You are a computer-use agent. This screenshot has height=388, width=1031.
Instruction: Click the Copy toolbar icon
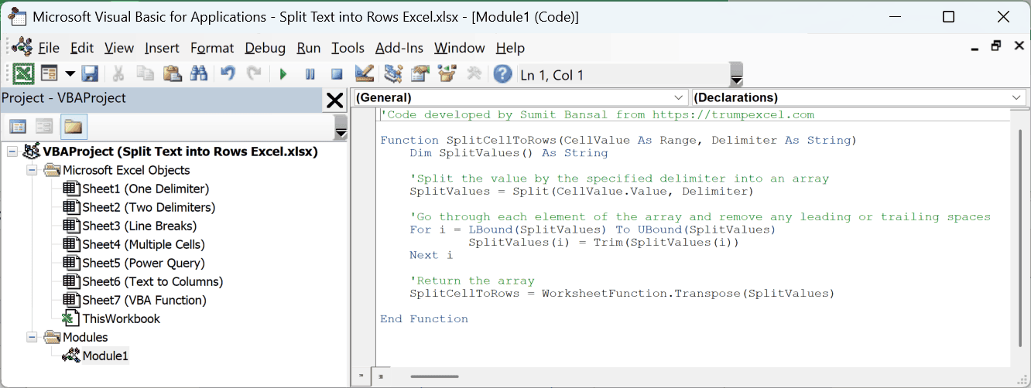coord(145,74)
